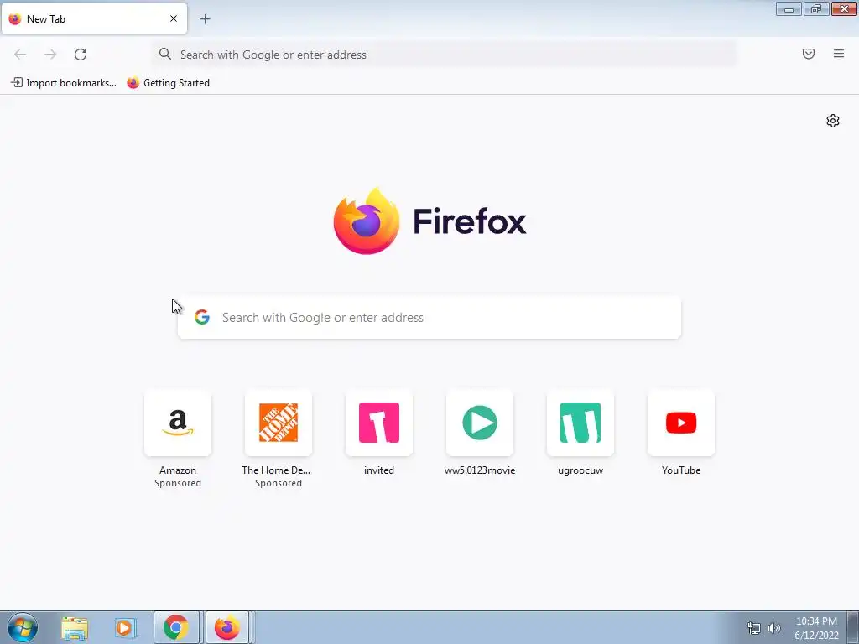Click the forward navigation arrow
Screen dimensions: 859x644
(x=50, y=55)
